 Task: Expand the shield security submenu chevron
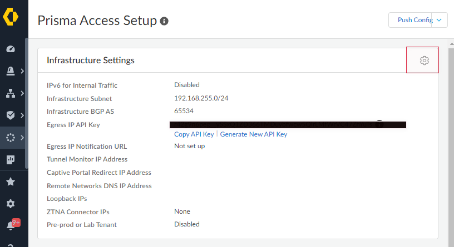[22, 115]
